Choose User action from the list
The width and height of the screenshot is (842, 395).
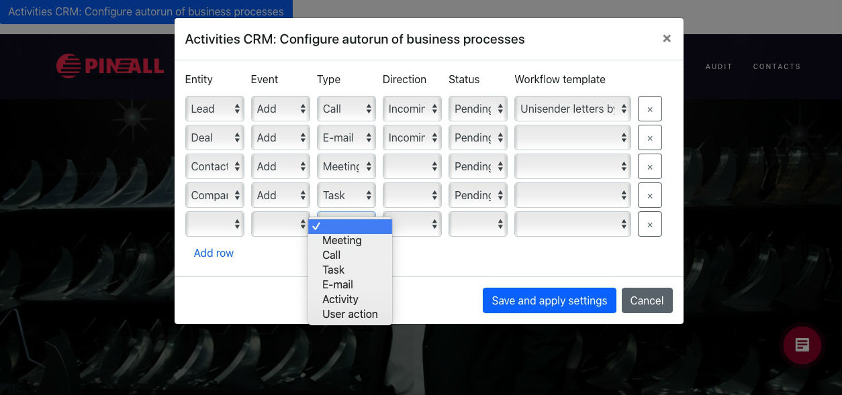tap(350, 314)
